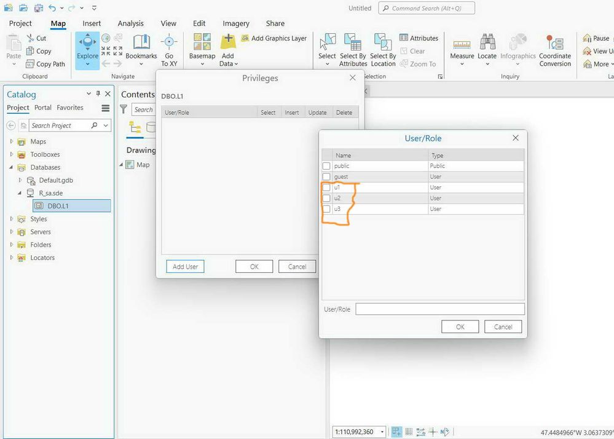The width and height of the screenshot is (614, 439).
Task: Copy the selection in the Clipboard group
Action: 39,51
